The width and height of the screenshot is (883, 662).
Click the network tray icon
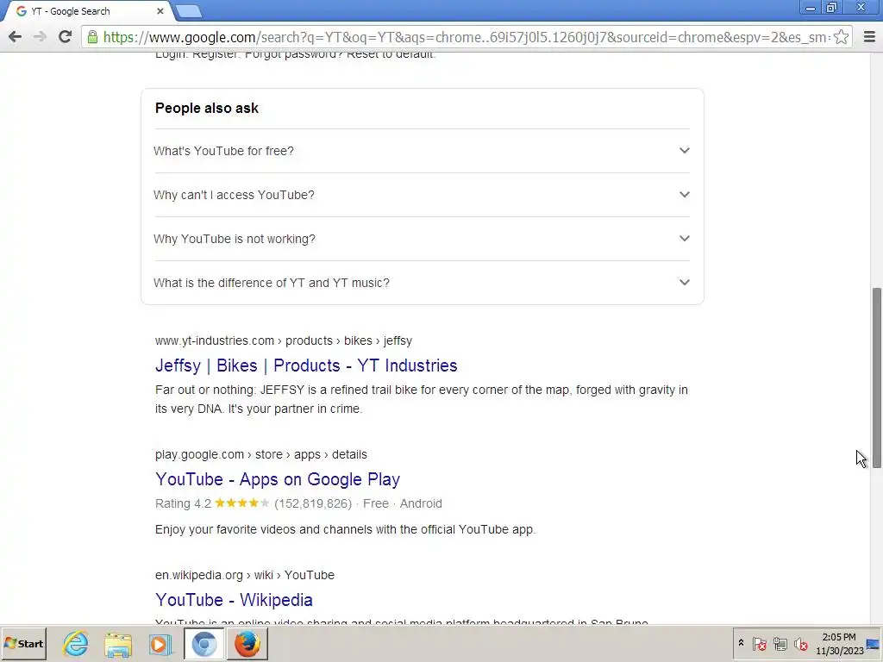(780, 643)
